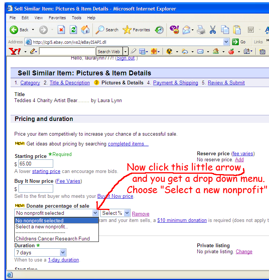This screenshot has width=269, height=280.
Task: Open the Tools menu
Action: tap(77, 18)
